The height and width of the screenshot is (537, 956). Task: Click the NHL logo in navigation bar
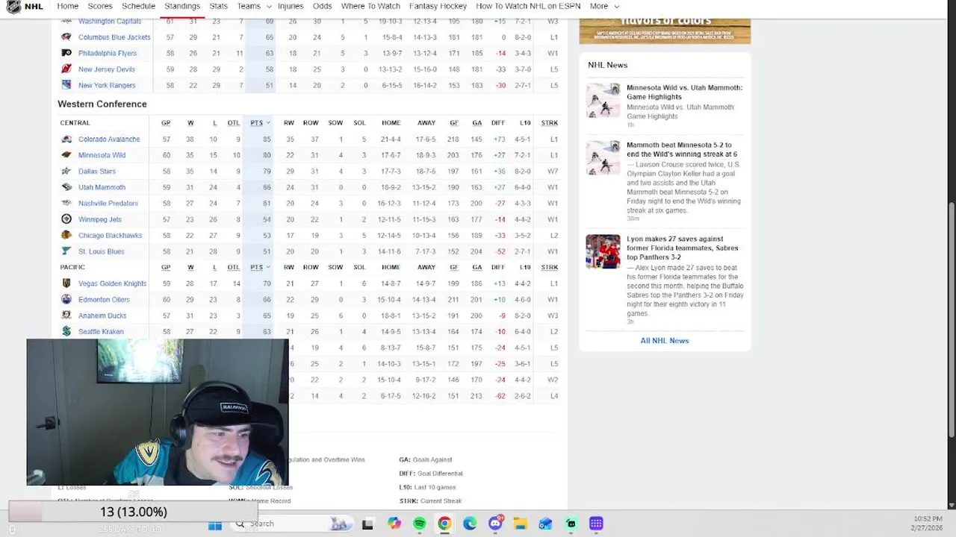tap(14, 7)
